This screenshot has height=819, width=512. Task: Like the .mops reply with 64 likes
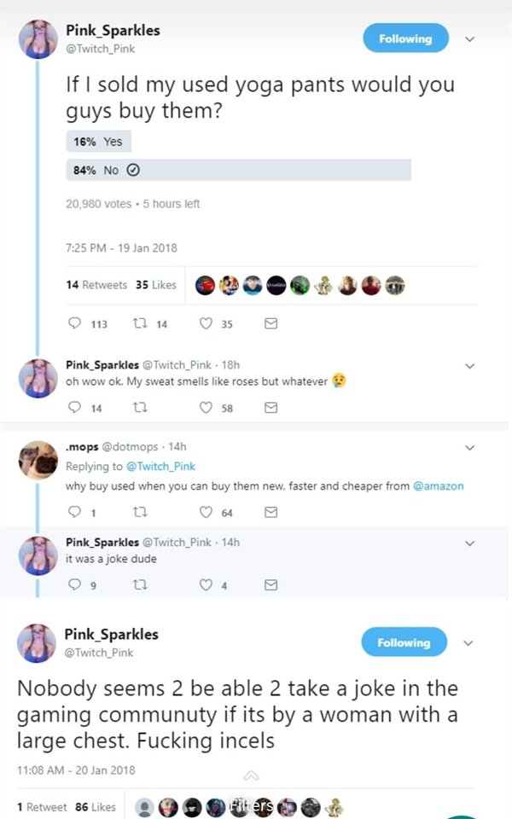[206, 513]
